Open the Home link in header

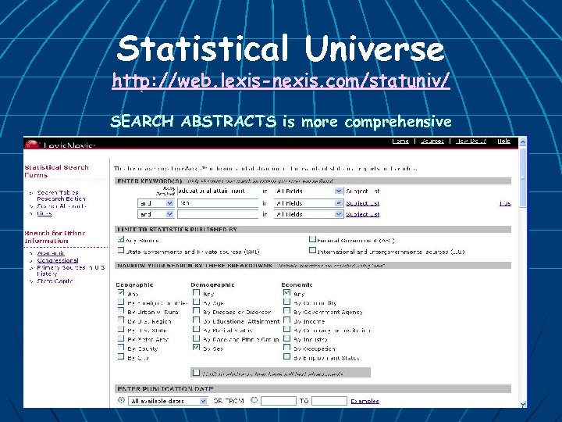coord(400,141)
